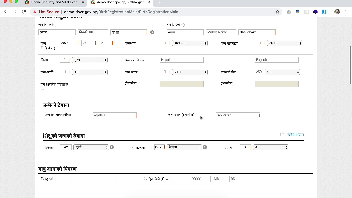Click the browser back arrow

click(6, 12)
